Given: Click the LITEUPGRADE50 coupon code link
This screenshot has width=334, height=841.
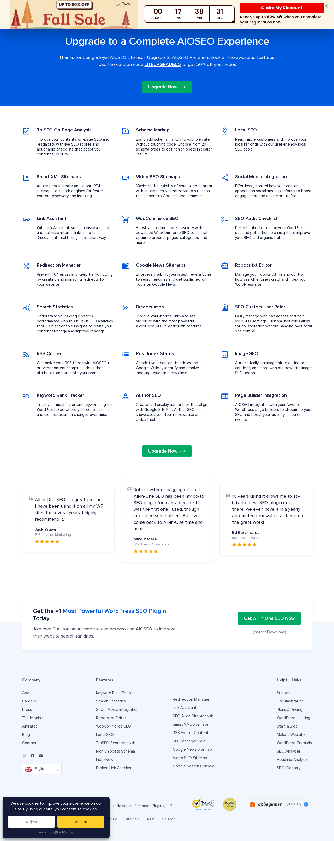Looking at the screenshot, I should click(x=162, y=65).
